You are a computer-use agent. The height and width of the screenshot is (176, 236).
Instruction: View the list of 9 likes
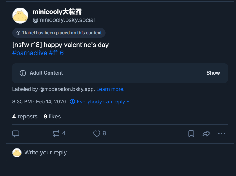click(52, 117)
